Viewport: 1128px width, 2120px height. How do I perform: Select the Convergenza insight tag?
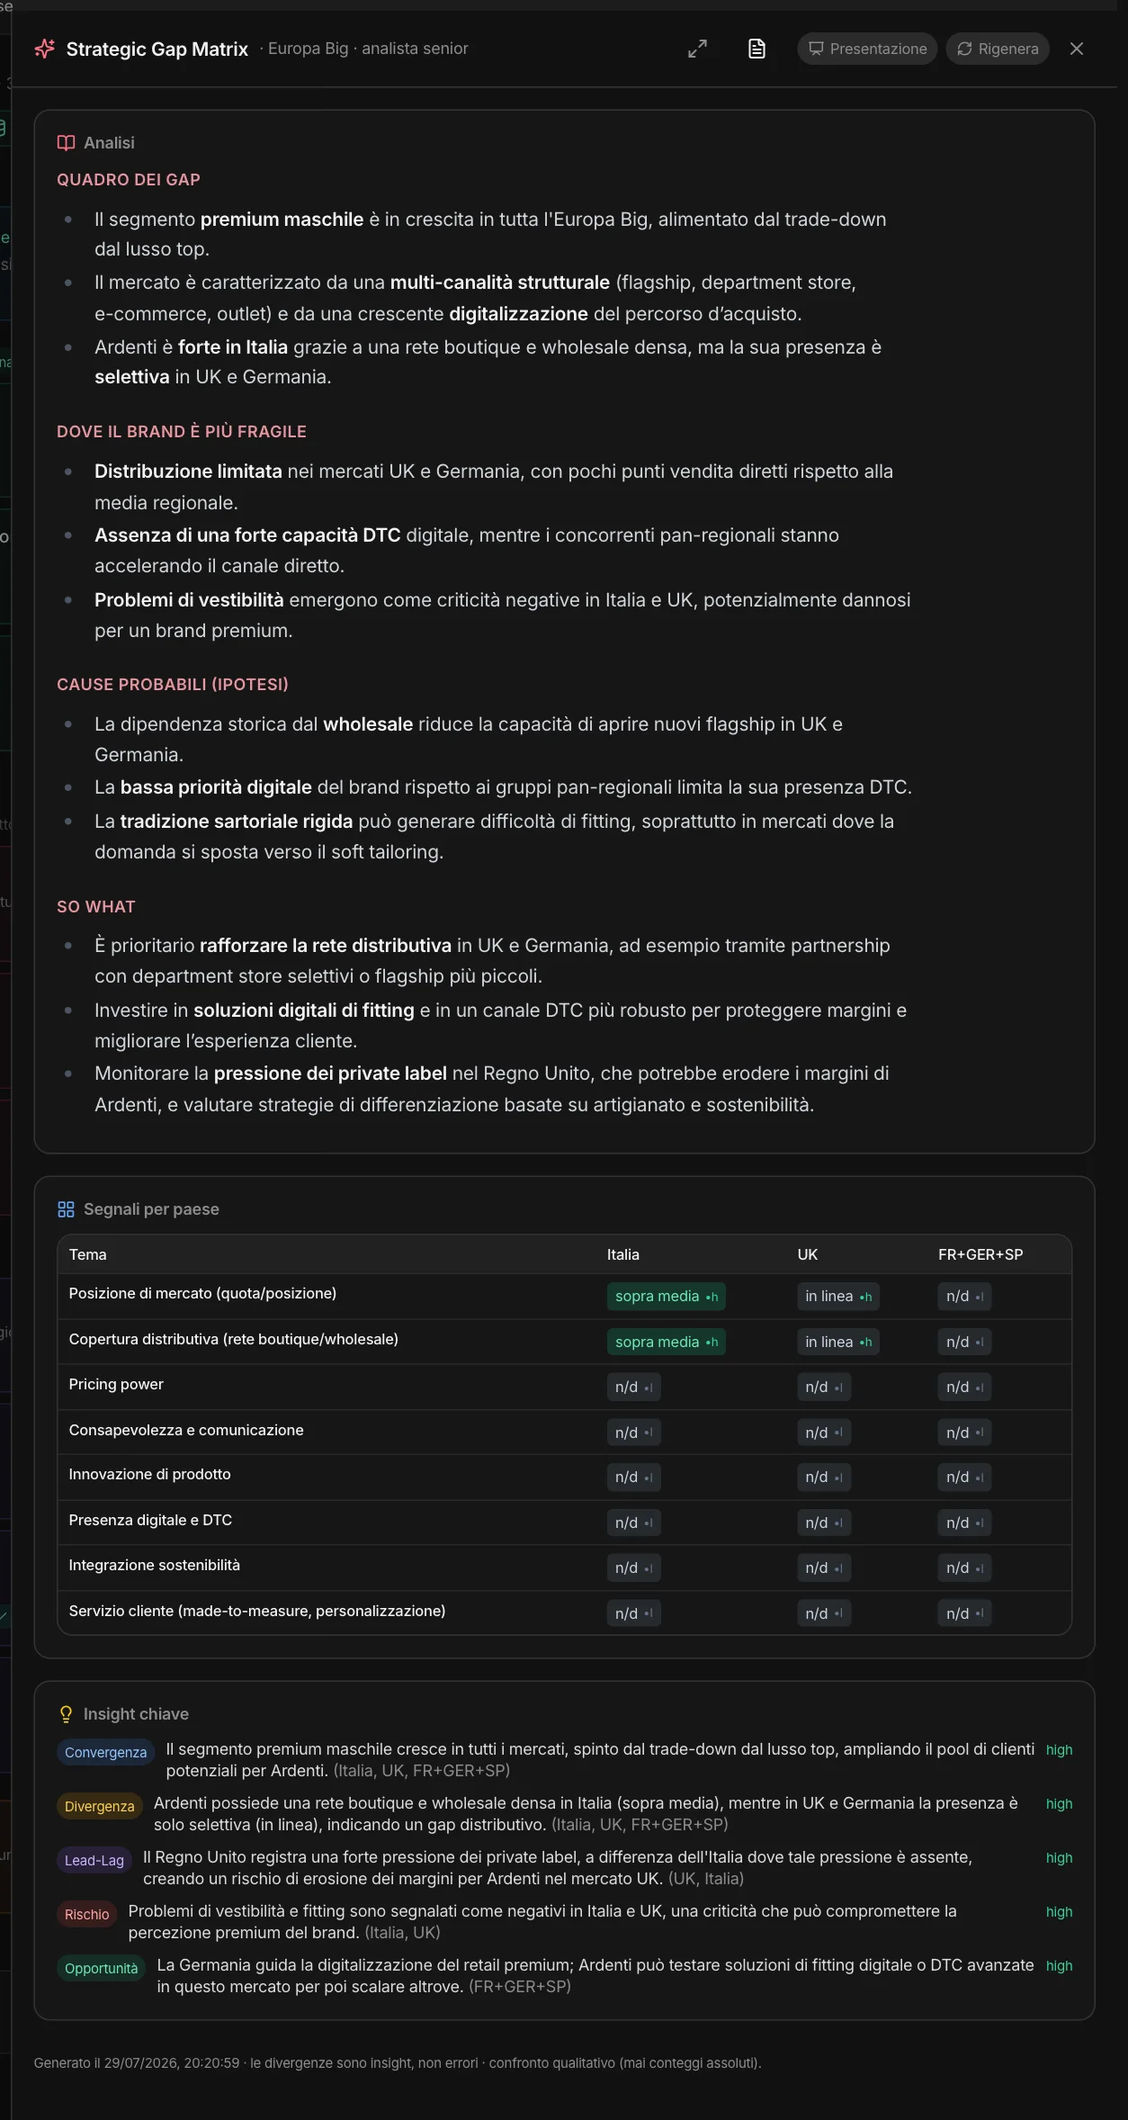click(x=105, y=1752)
